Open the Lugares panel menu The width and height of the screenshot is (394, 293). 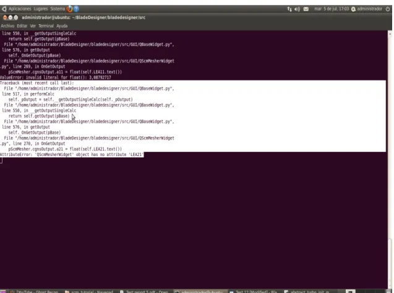pos(41,9)
